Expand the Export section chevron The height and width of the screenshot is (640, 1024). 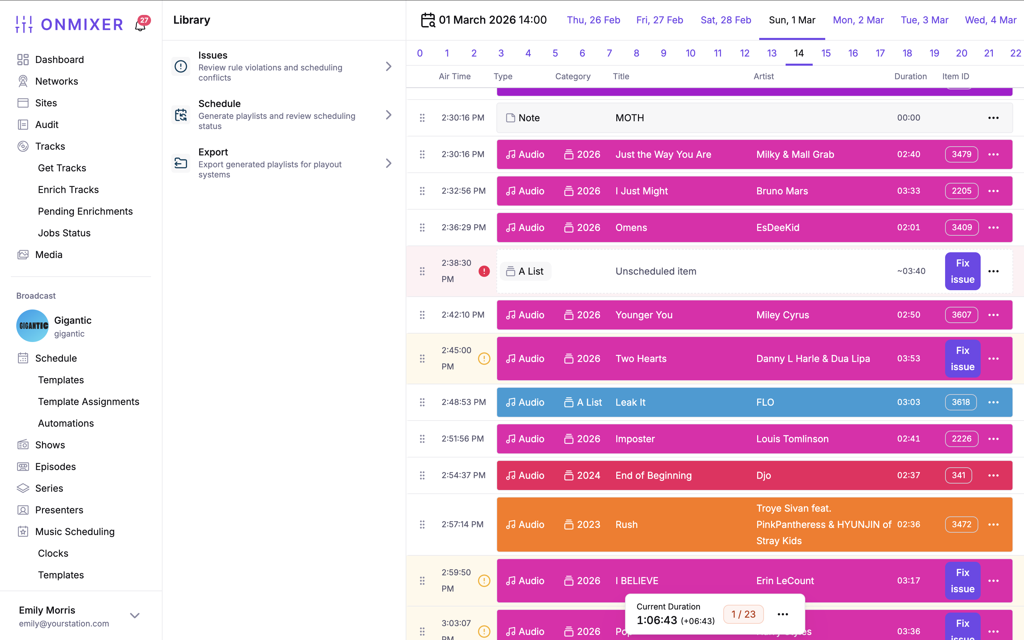pos(388,163)
